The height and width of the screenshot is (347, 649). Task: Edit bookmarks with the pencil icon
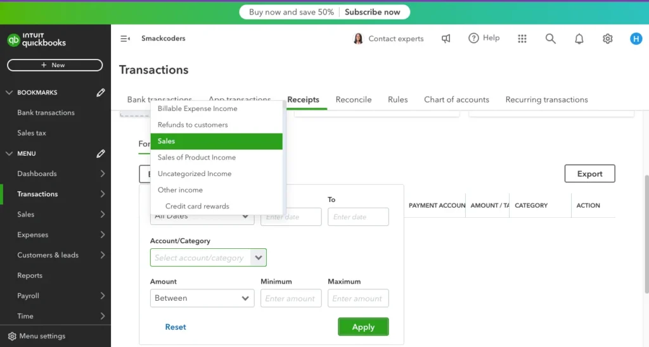101,92
